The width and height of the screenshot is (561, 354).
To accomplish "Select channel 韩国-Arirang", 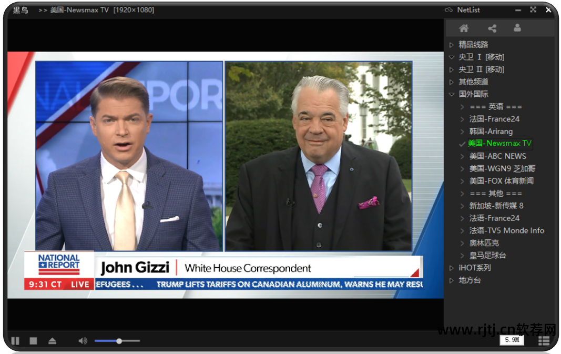I will tap(491, 132).
